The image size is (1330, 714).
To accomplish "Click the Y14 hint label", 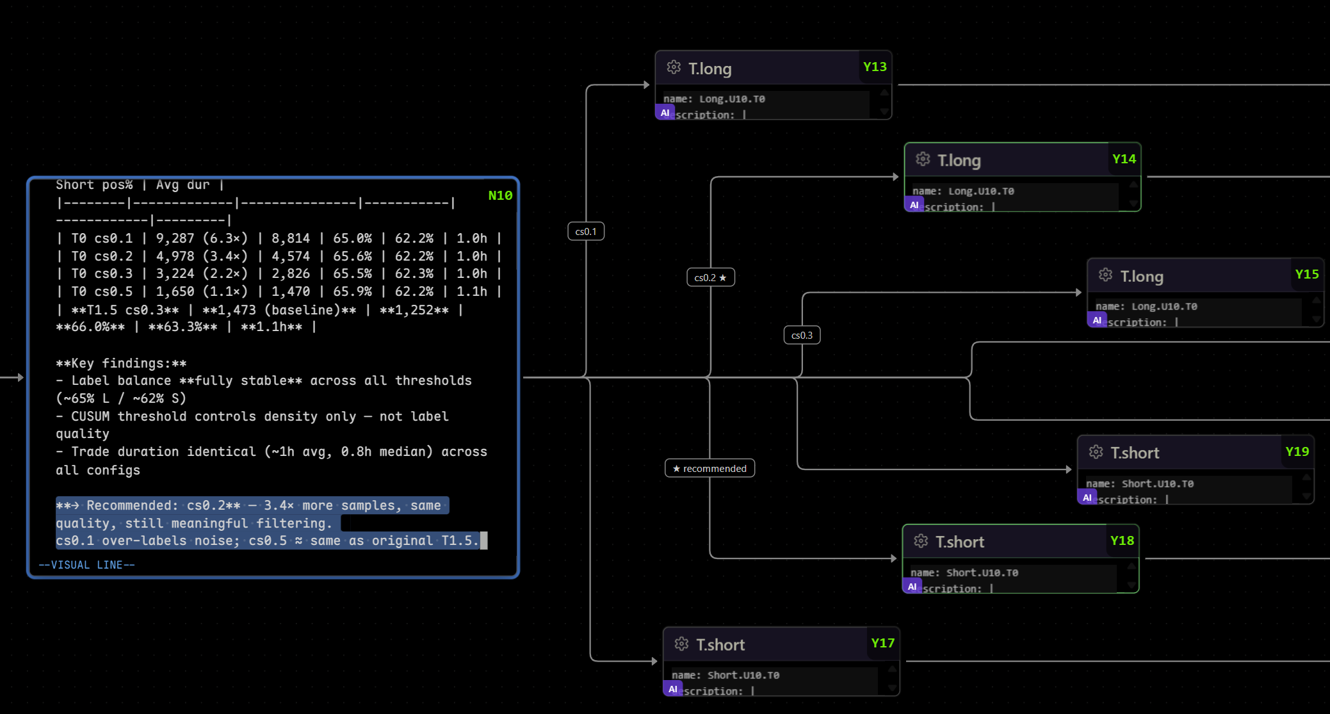I will (x=1124, y=159).
